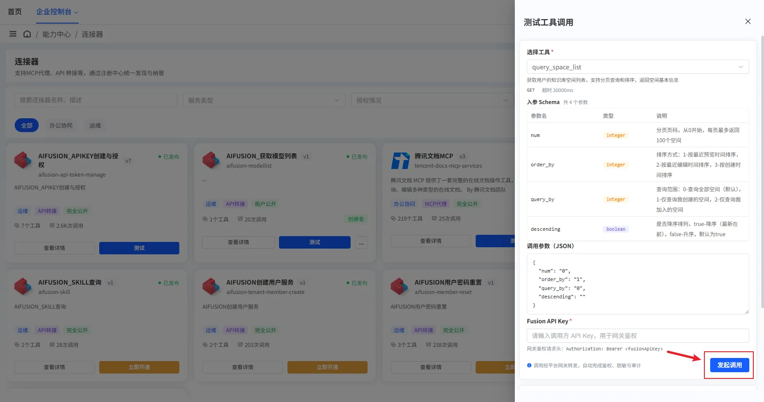Click the 腾讯文档MCP logo icon
The image size is (764, 402).
pyautogui.click(x=400, y=161)
